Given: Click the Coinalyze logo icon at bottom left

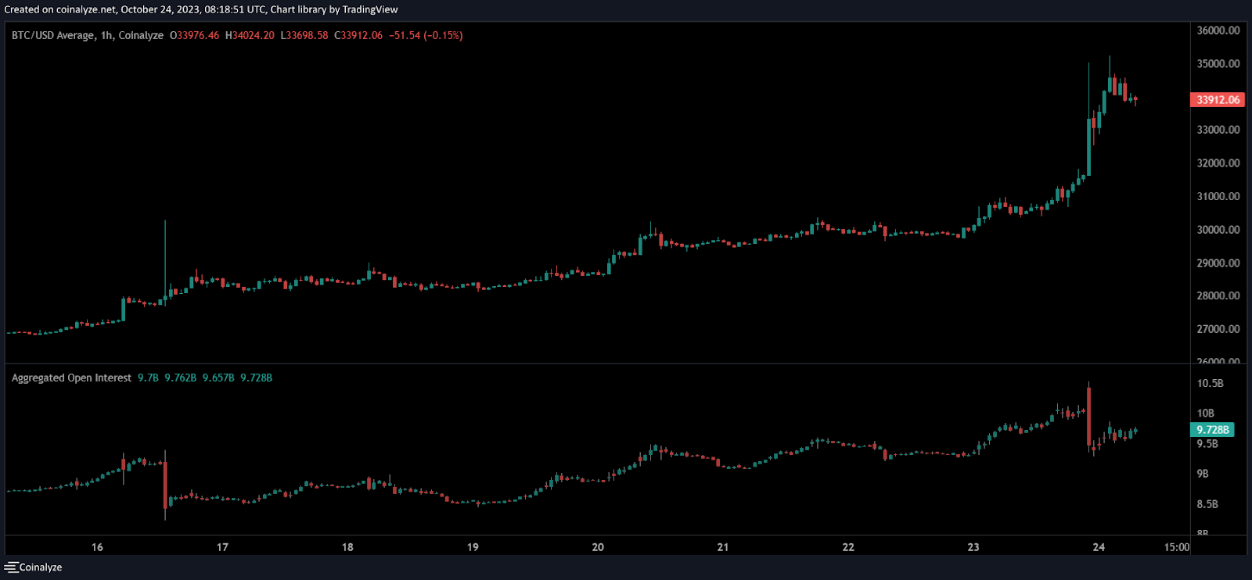Looking at the screenshot, I should click(11, 567).
